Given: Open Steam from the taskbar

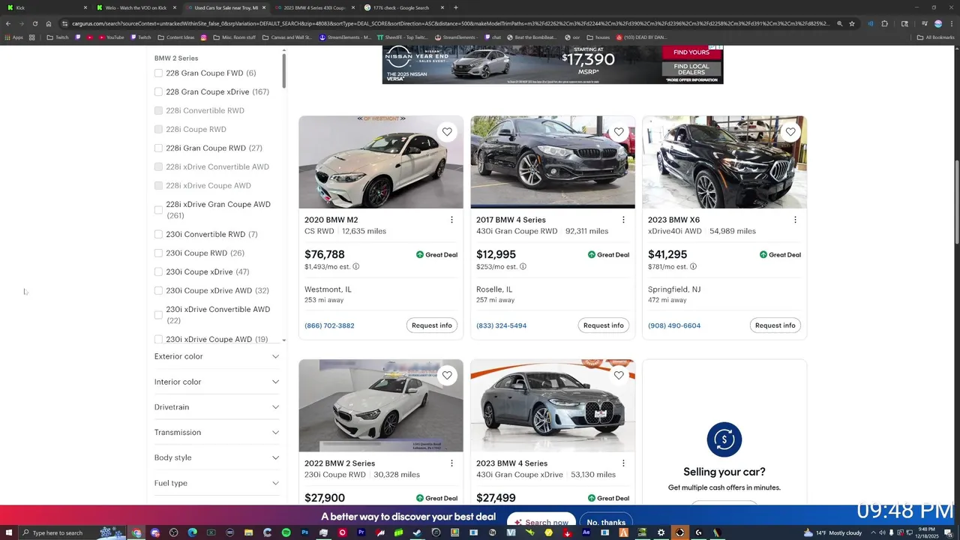Looking at the screenshot, I should 418,532.
